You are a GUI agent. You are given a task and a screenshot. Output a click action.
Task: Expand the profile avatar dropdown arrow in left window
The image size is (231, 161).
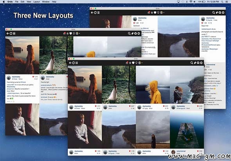tap(79, 34)
